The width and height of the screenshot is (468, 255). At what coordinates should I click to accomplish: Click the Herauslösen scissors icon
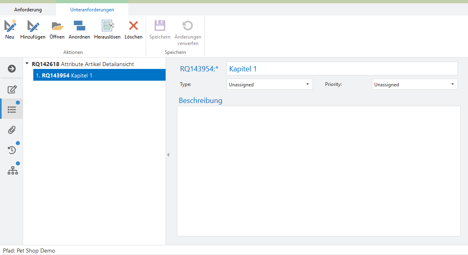click(x=108, y=26)
